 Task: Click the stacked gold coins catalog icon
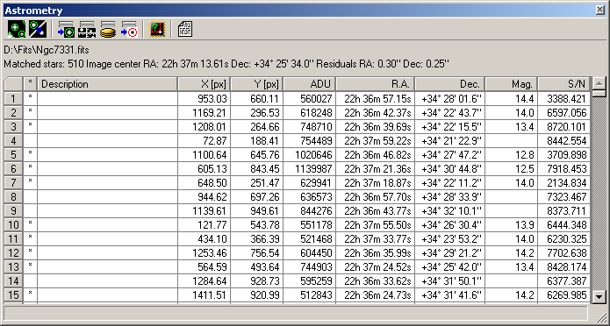click(108, 29)
